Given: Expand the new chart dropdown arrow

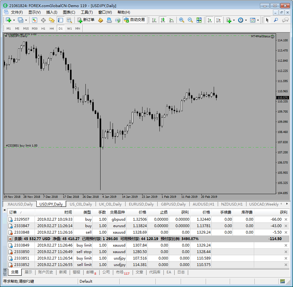Looking at the screenshot, I should pyautogui.click(x=14, y=20).
